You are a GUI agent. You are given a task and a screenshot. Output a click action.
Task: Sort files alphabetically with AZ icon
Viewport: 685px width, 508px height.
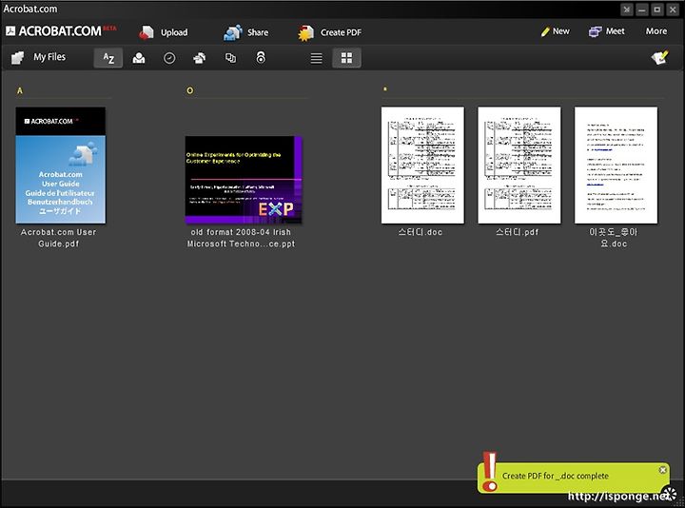coord(108,58)
